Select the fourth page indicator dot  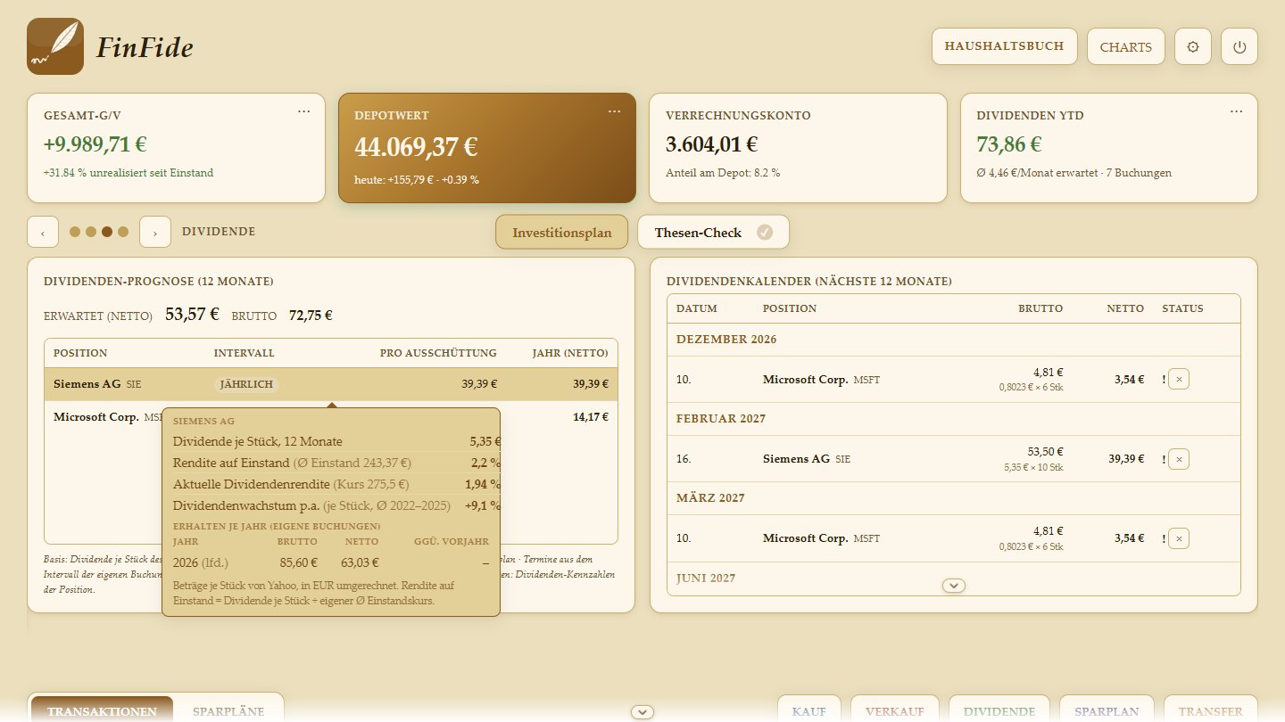click(123, 232)
